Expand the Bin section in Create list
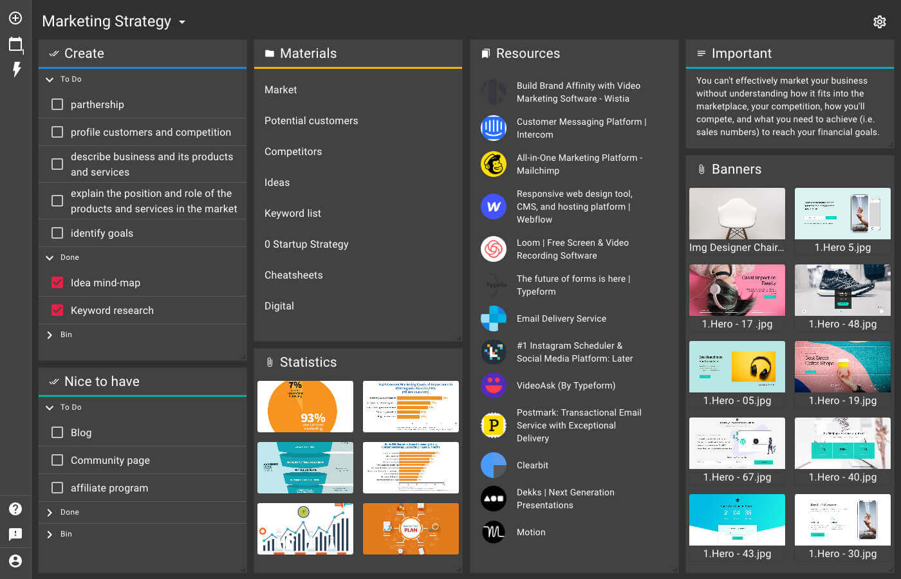This screenshot has height=579, width=901. click(50, 335)
